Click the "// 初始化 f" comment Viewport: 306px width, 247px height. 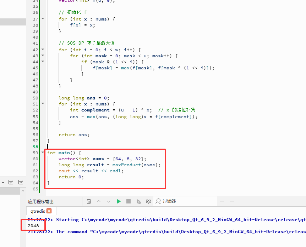pyautogui.click(x=73, y=12)
